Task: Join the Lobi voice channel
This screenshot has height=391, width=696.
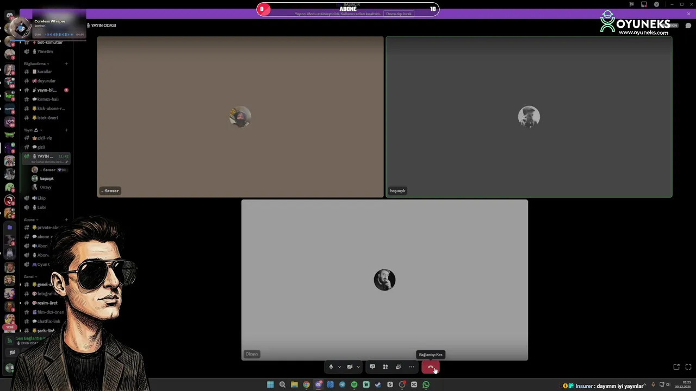Action: click(46, 207)
